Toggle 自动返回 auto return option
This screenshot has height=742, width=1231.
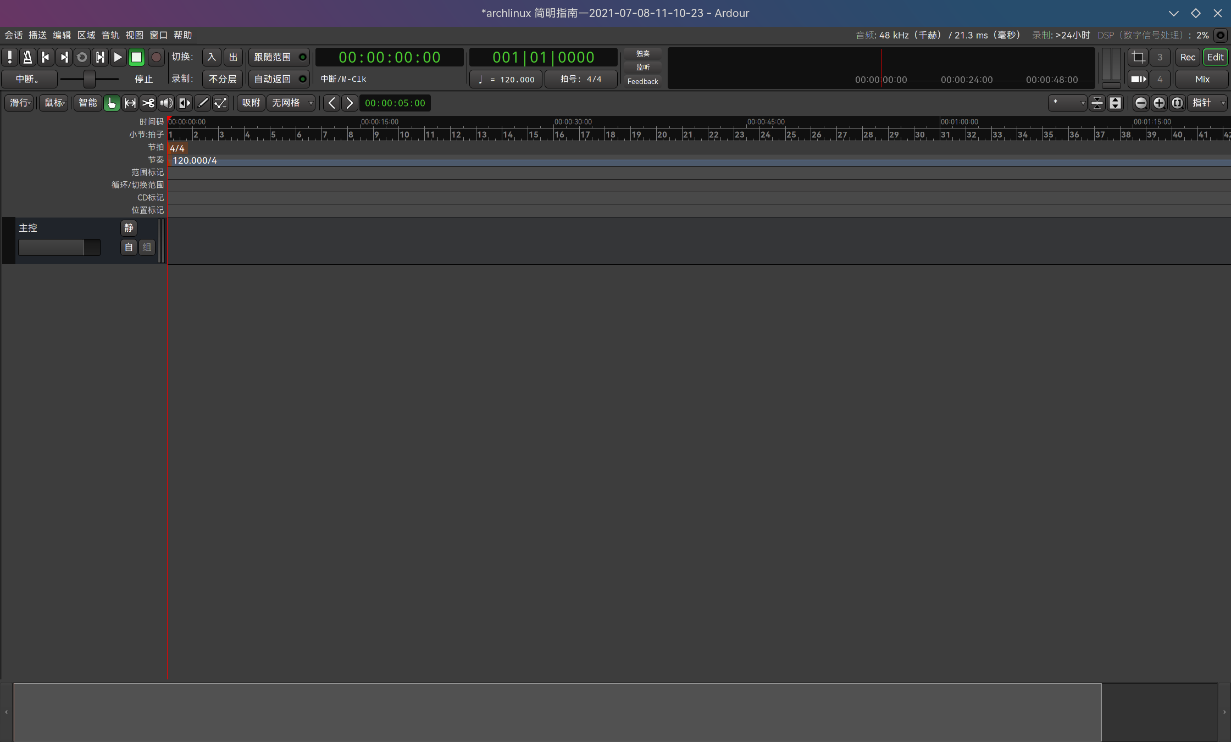tap(279, 79)
